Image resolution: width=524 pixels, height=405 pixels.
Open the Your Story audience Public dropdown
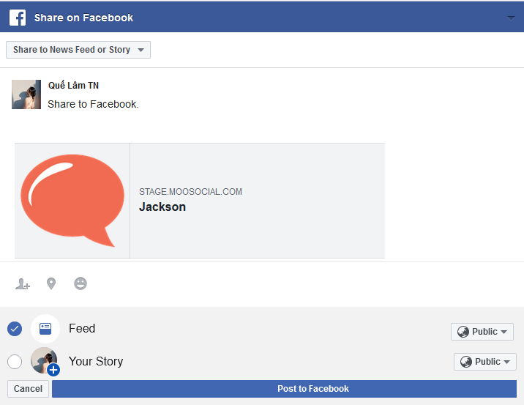point(485,362)
